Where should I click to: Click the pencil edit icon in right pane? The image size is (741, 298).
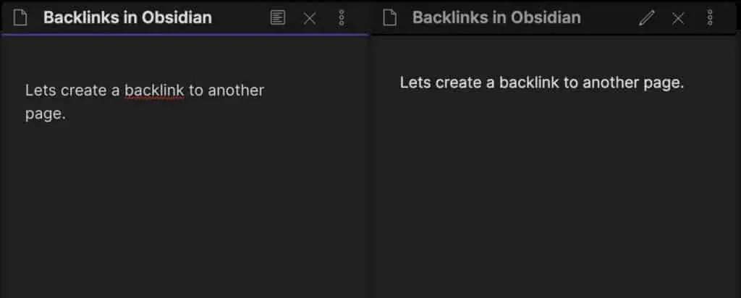646,18
